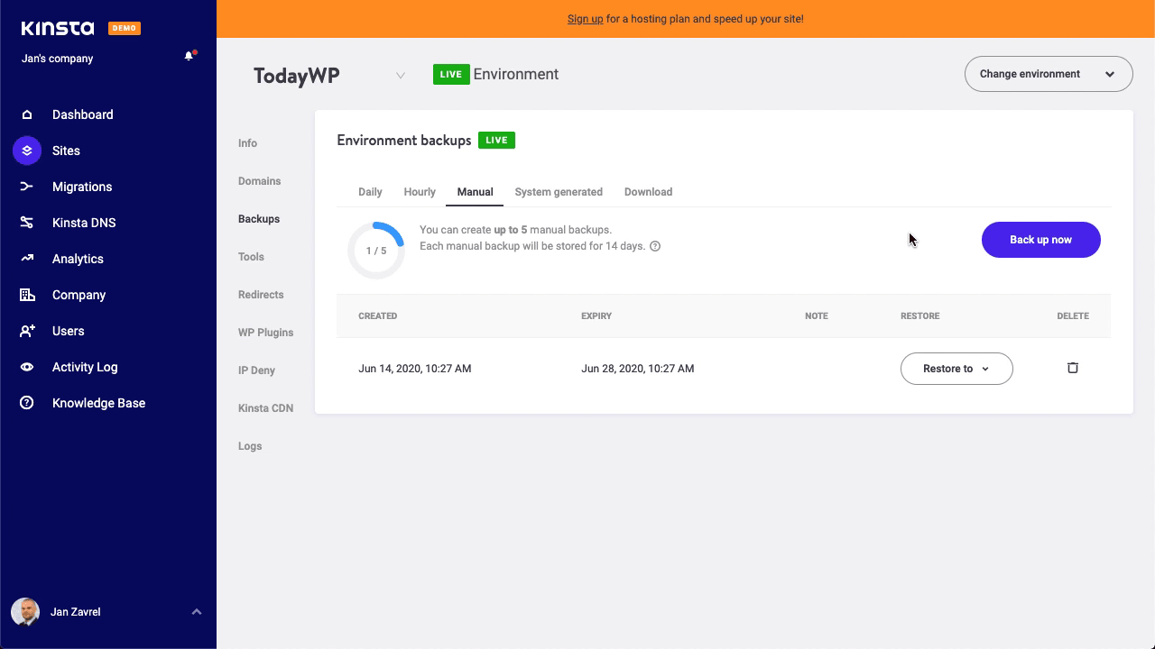
Task: Click the EXPIRY column header
Action: (596, 316)
